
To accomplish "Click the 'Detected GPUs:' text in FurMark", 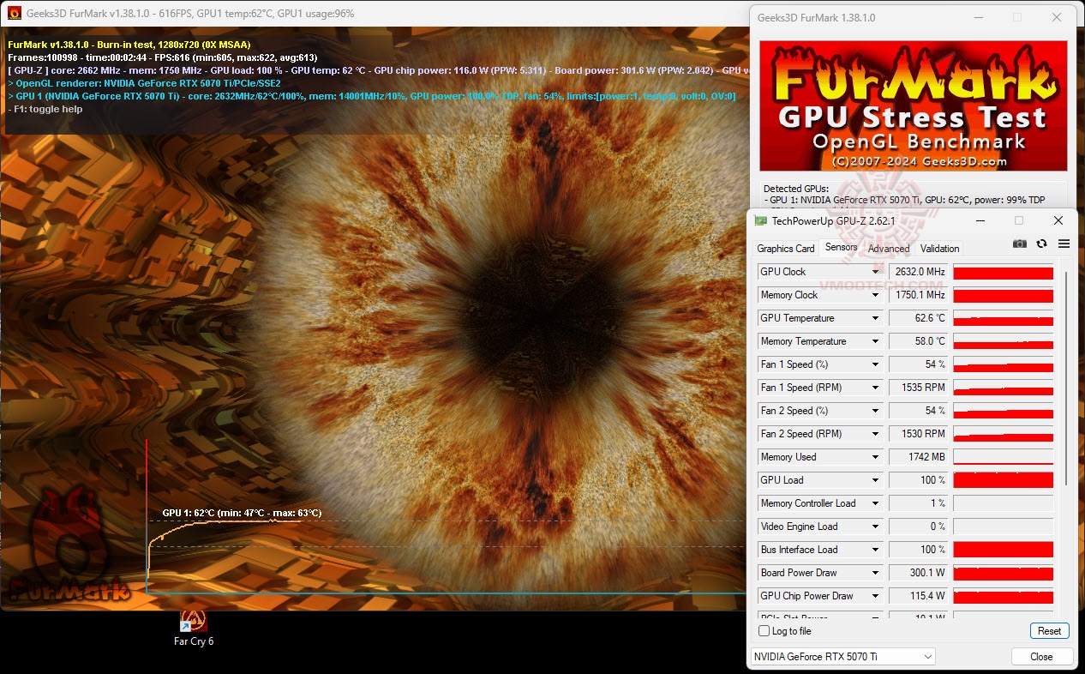I will [x=796, y=188].
